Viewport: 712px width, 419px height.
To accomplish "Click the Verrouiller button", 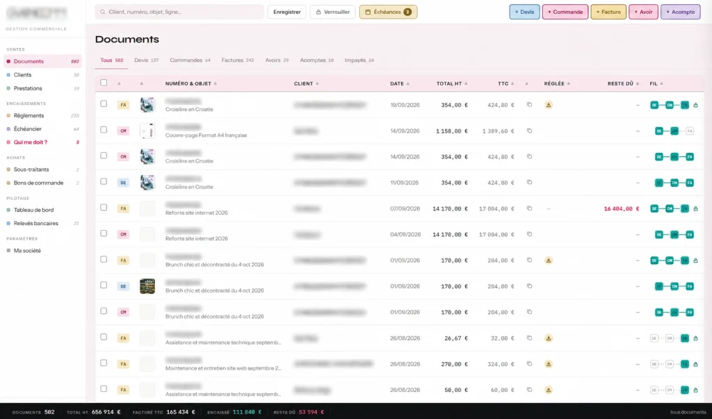I will click(333, 12).
